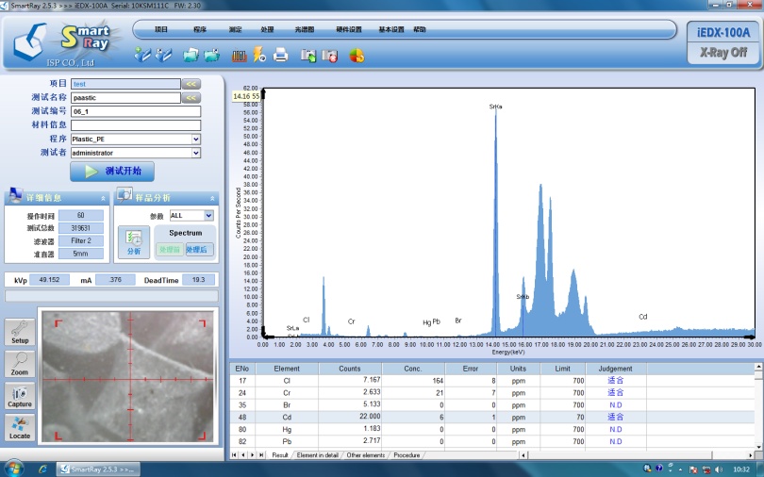Select 处理前 spectrum toggle

click(x=169, y=249)
